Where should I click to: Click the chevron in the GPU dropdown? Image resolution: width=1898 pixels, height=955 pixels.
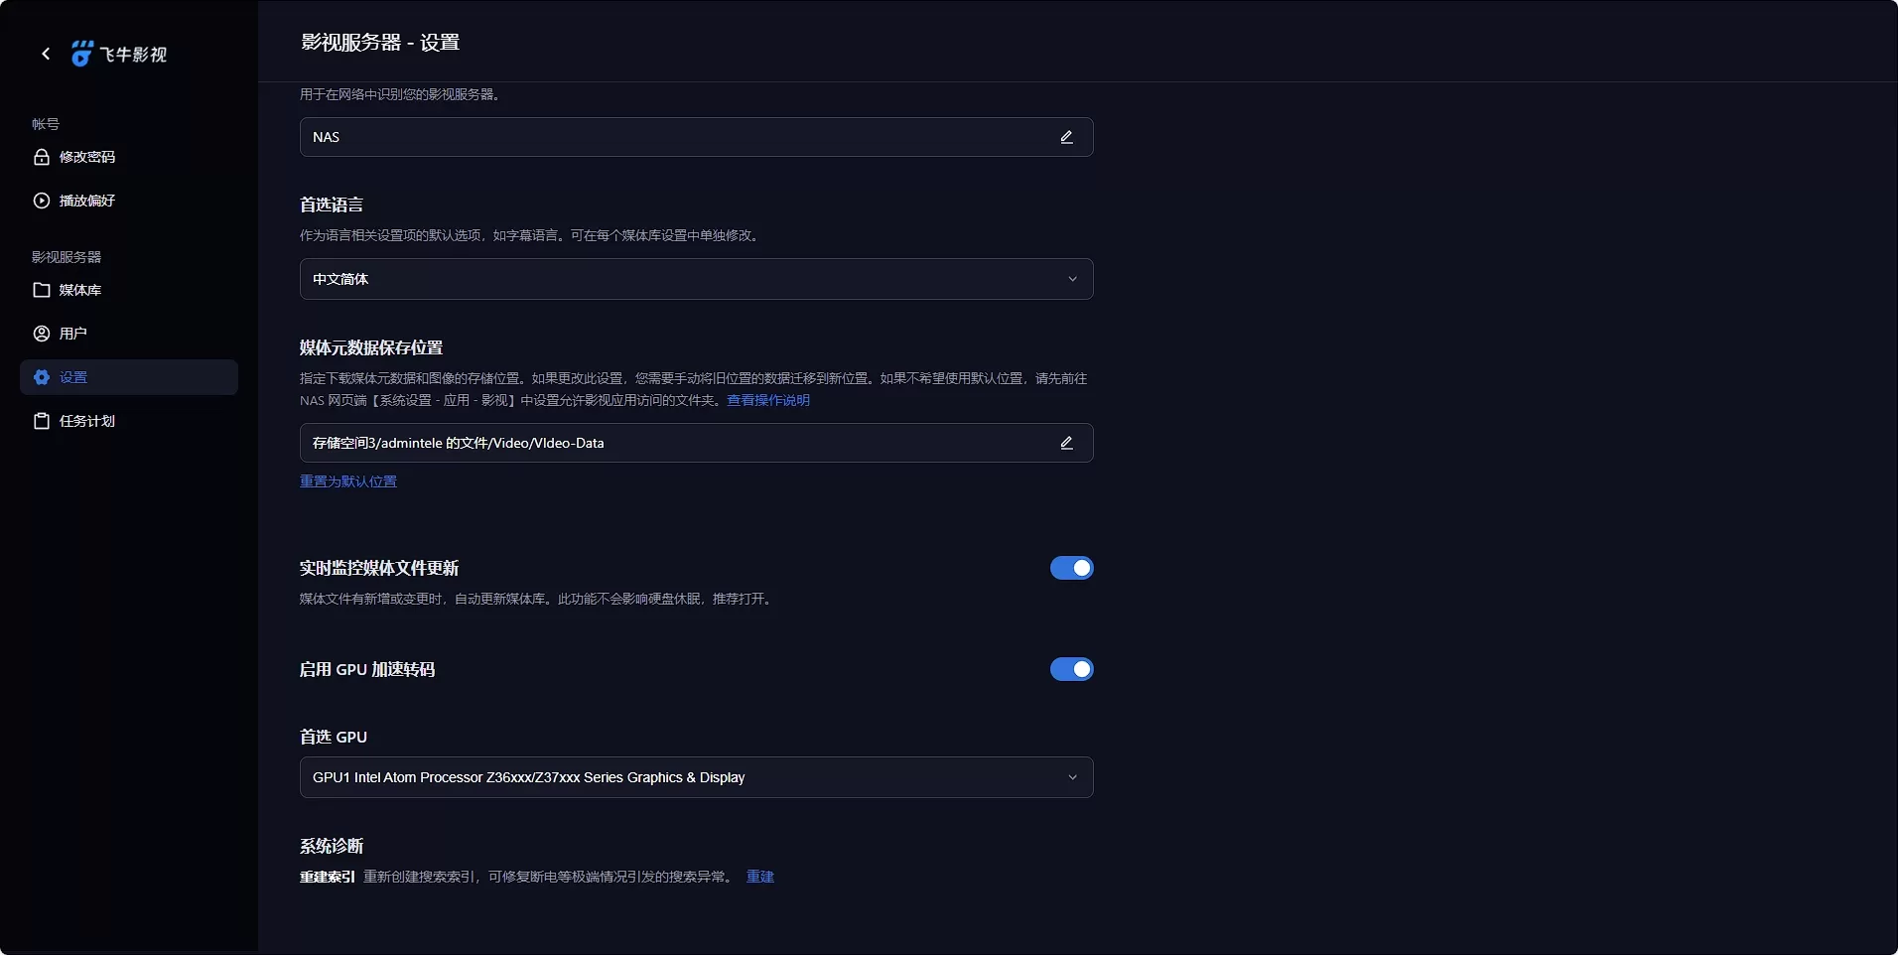(1072, 777)
